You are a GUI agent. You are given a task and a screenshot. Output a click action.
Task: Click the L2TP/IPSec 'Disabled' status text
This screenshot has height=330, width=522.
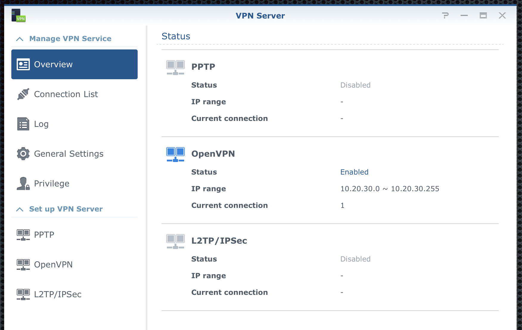click(355, 259)
